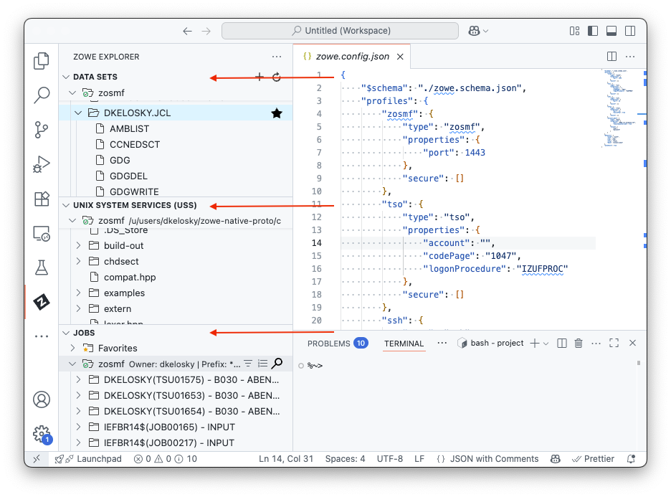671x497 pixels.
Task: Expand the extern folder
Action: (78, 308)
